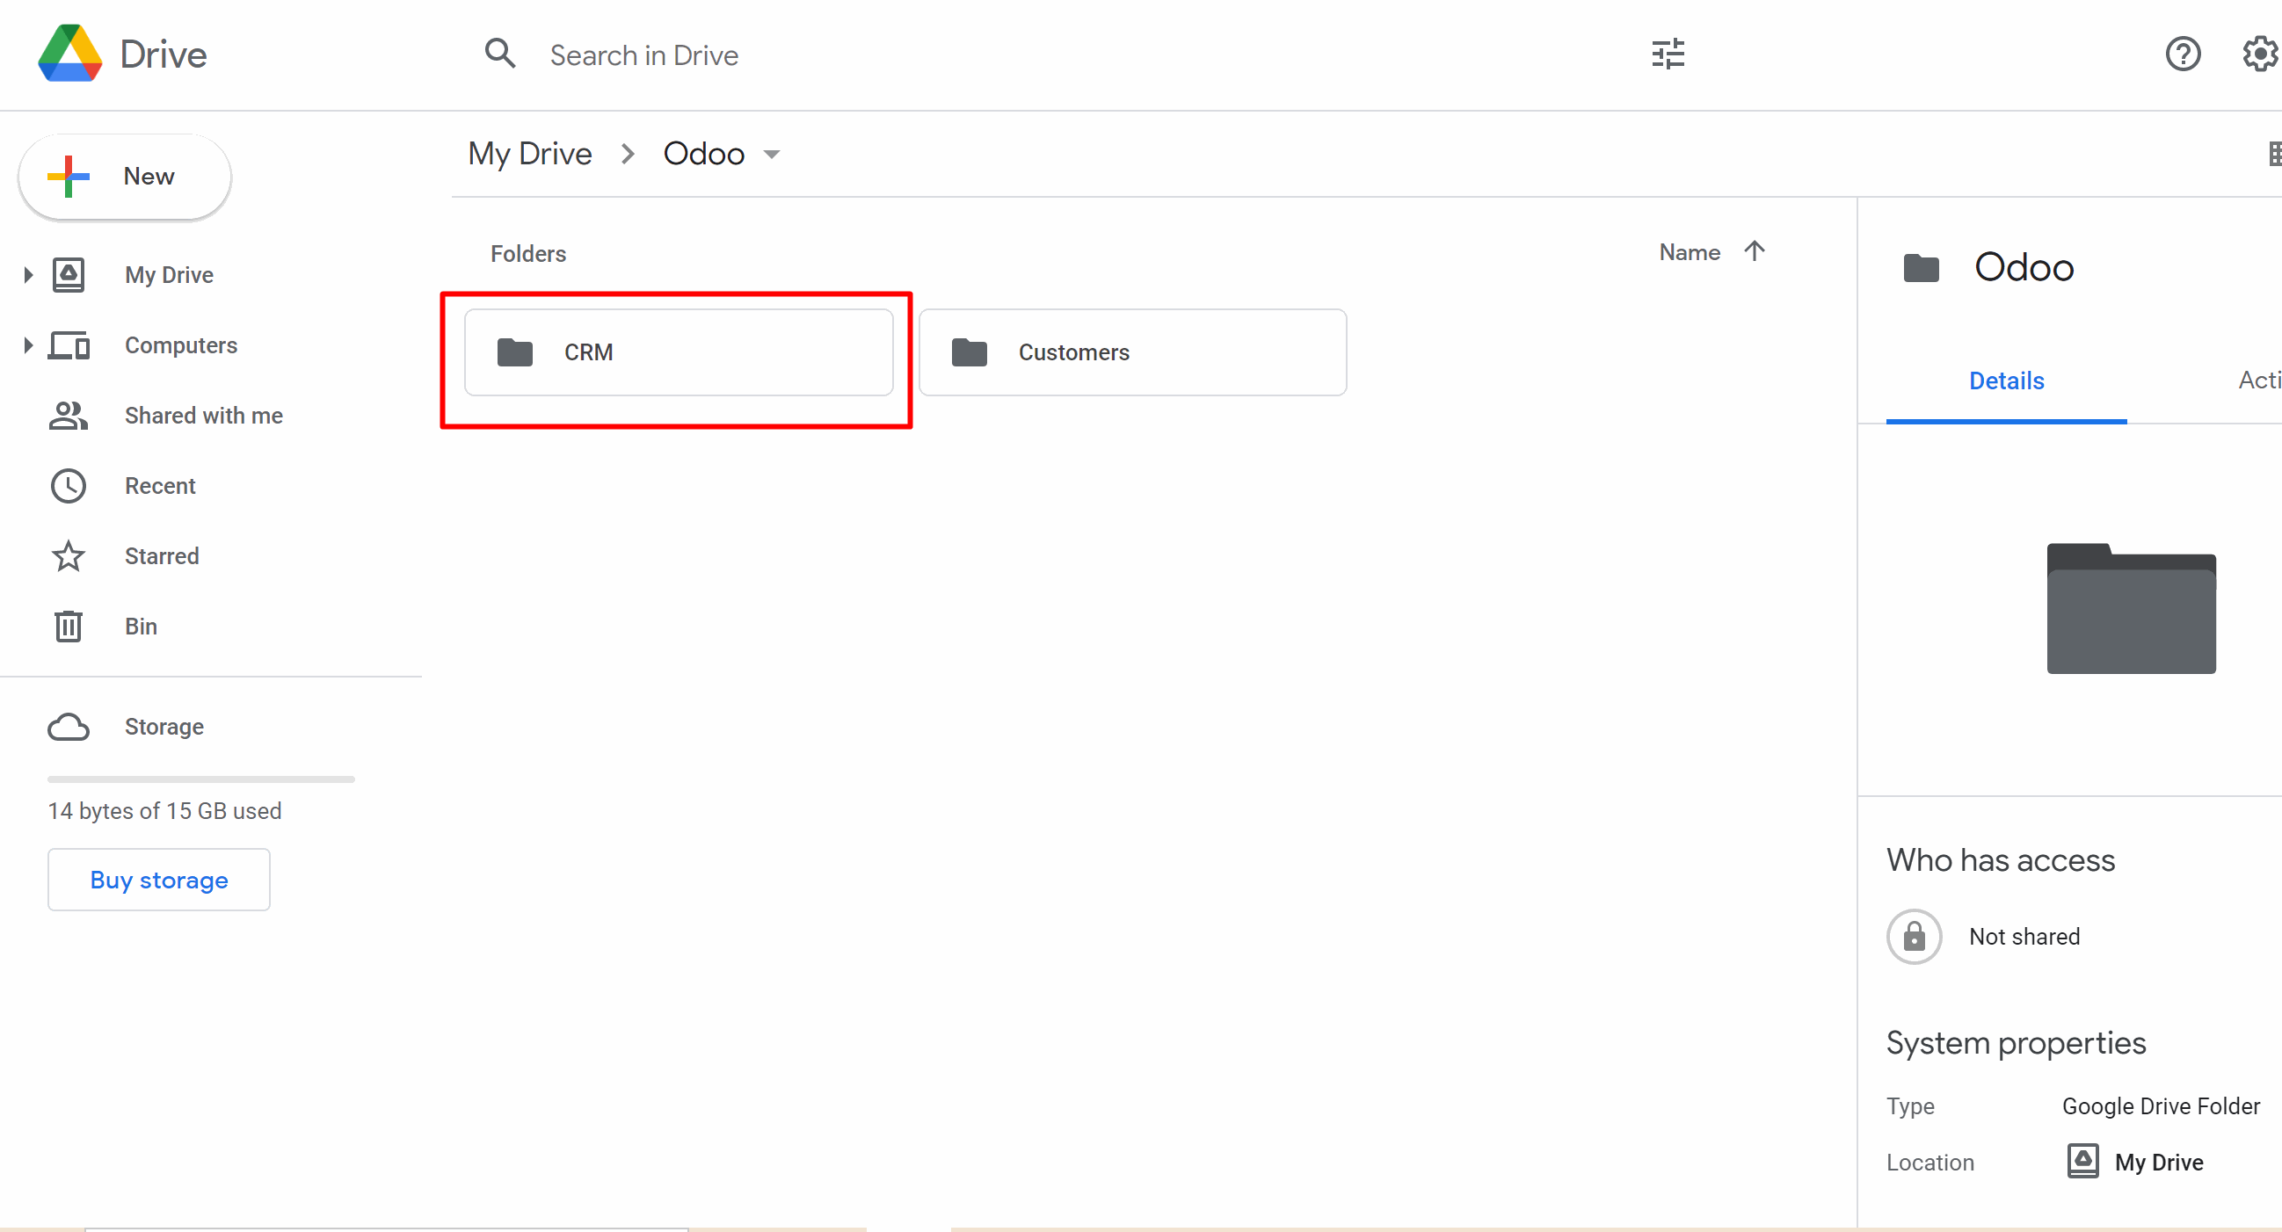Open the Help question mark icon
The width and height of the screenshot is (2282, 1232).
[x=2183, y=54]
